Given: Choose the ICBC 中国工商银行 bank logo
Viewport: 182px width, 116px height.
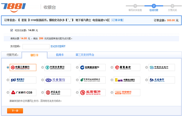Looking at the screenshot, I should [23, 67].
